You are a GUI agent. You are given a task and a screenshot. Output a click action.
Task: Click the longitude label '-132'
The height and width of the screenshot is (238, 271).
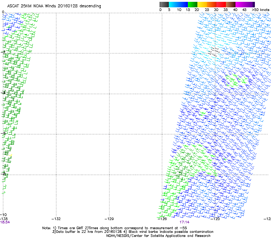coord(56,219)
